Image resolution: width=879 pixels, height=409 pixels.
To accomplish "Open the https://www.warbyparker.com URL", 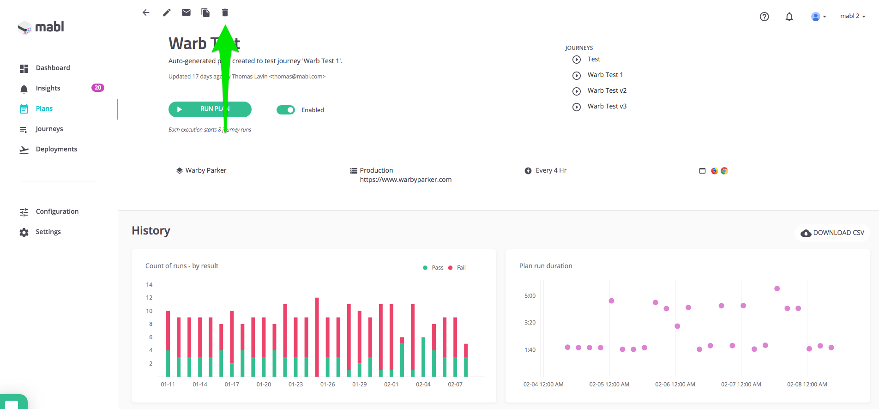I will 406,180.
